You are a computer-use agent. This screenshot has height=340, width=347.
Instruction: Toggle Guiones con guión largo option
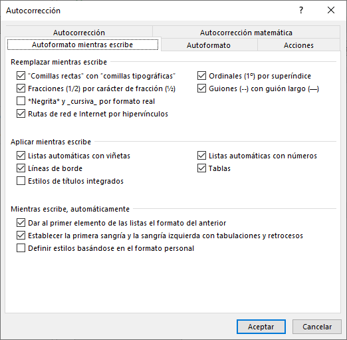[x=201, y=88]
